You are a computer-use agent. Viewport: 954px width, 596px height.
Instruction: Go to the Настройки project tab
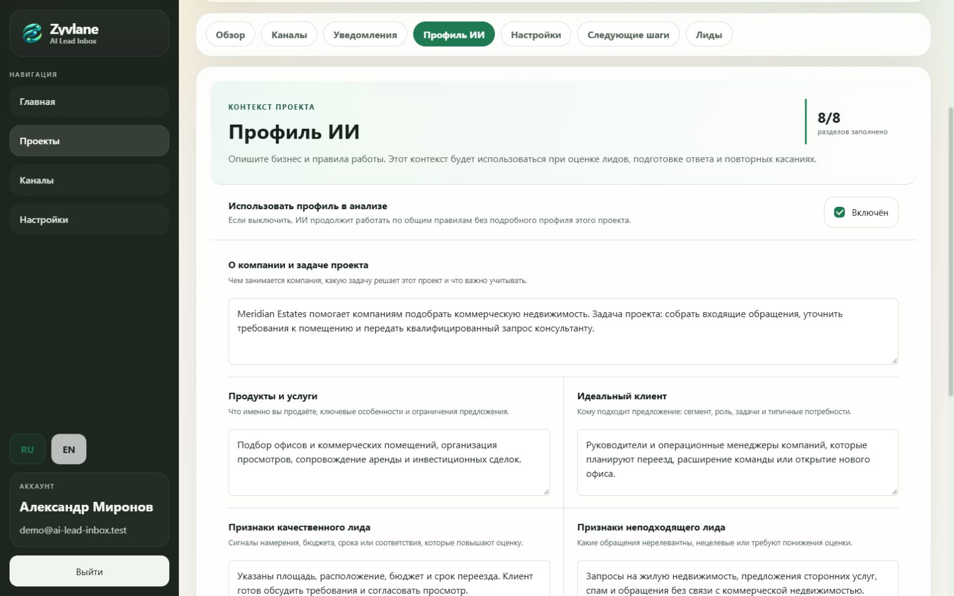pyautogui.click(x=536, y=34)
